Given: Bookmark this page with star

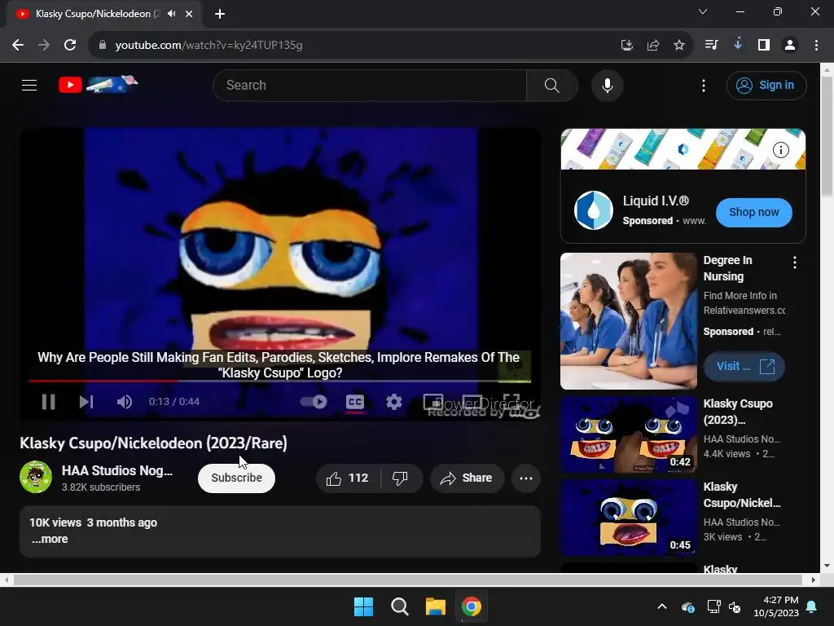Looking at the screenshot, I should pos(679,46).
